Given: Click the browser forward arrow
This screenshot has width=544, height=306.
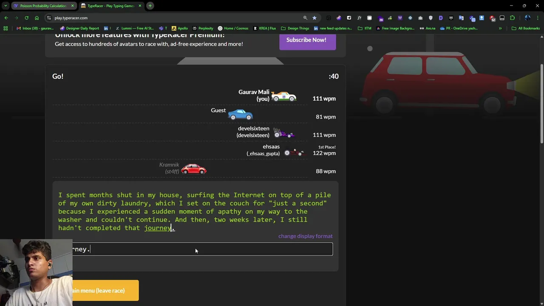Looking at the screenshot, I should click(16, 18).
